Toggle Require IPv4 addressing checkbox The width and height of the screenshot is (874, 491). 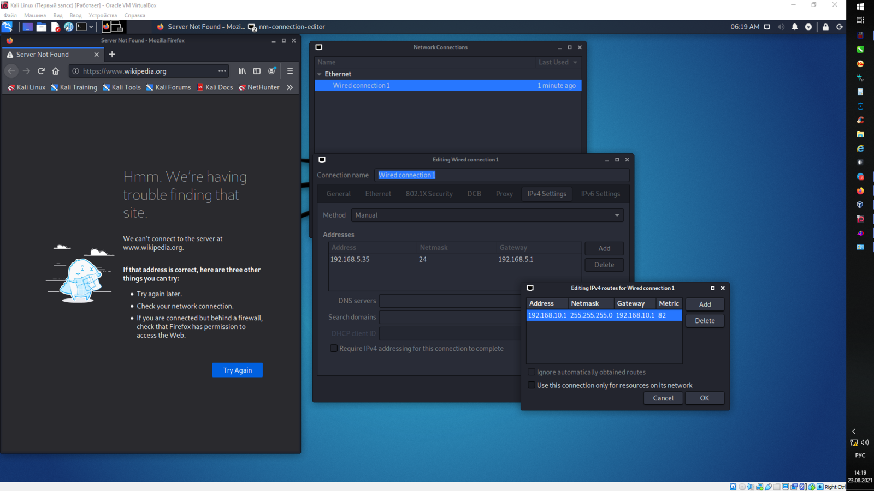pos(334,349)
